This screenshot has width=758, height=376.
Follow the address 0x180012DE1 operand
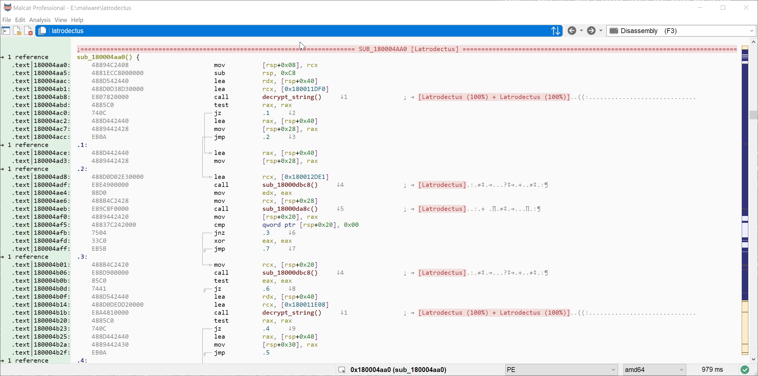[305, 177]
